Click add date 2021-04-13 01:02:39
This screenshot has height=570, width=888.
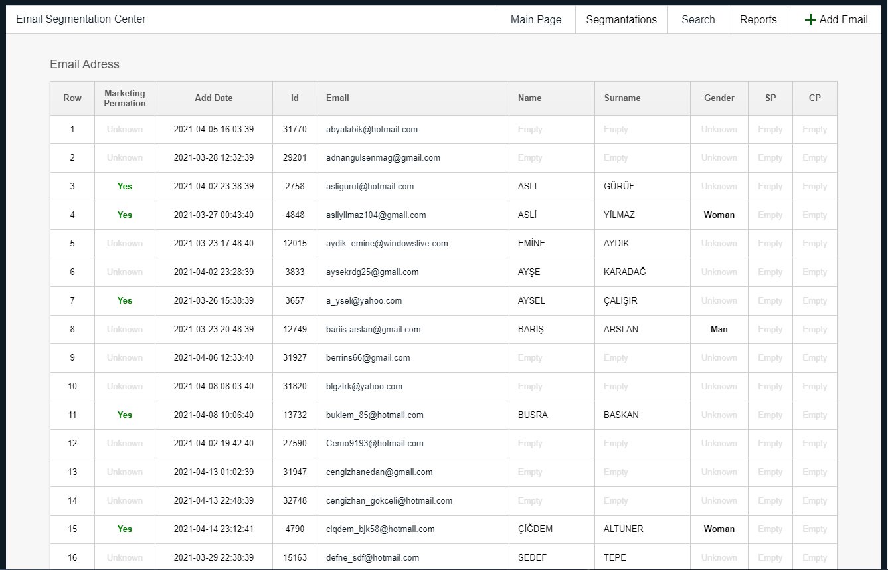tap(214, 472)
